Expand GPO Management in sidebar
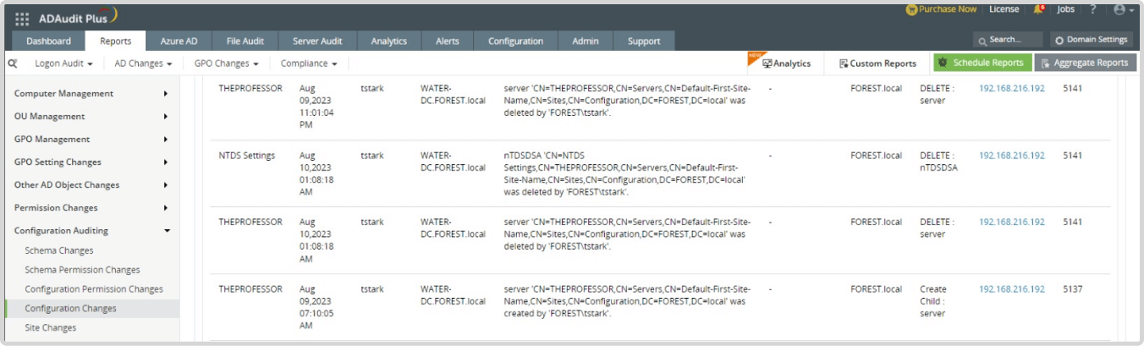Image resolution: width=1144 pixels, height=346 pixels. coord(91,140)
